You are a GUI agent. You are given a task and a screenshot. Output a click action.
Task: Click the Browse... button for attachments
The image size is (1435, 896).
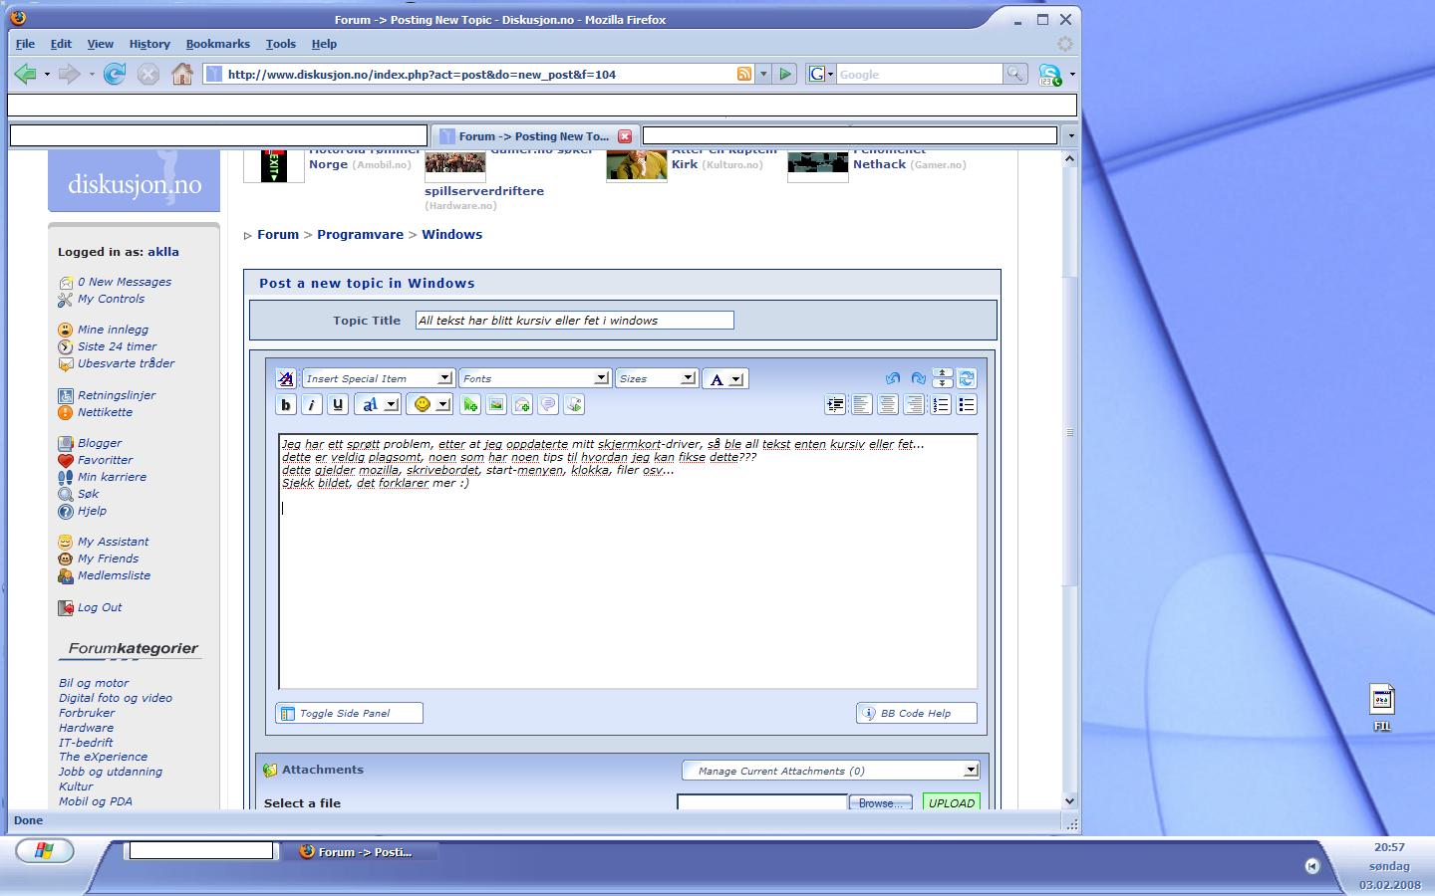click(880, 802)
